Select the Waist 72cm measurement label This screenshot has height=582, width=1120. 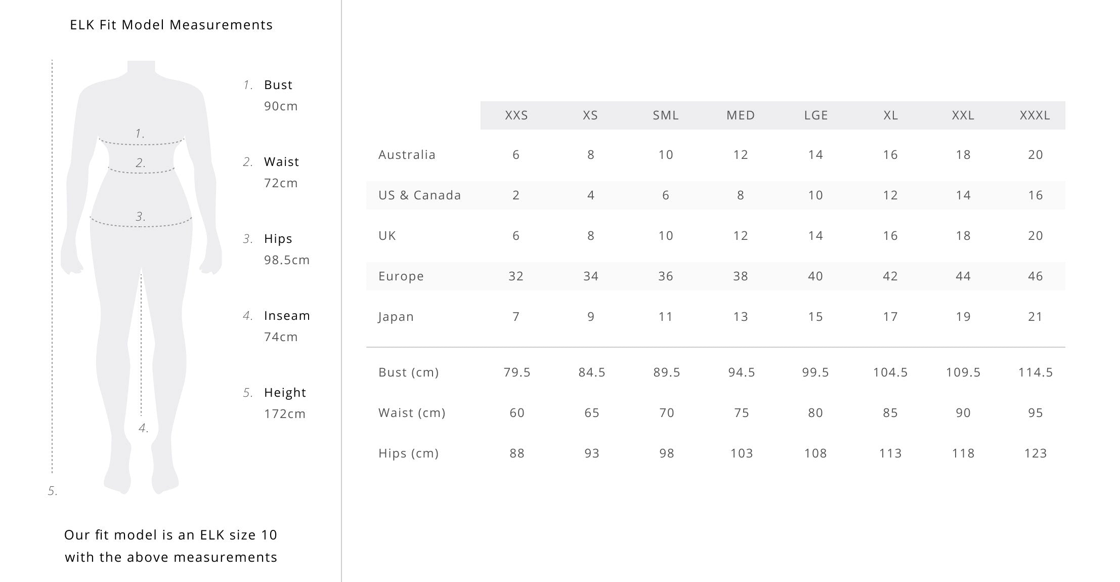tap(281, 173)
